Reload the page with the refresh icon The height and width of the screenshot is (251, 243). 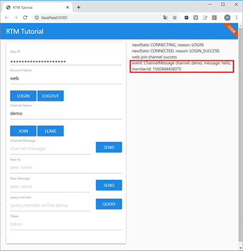point(25,18)
